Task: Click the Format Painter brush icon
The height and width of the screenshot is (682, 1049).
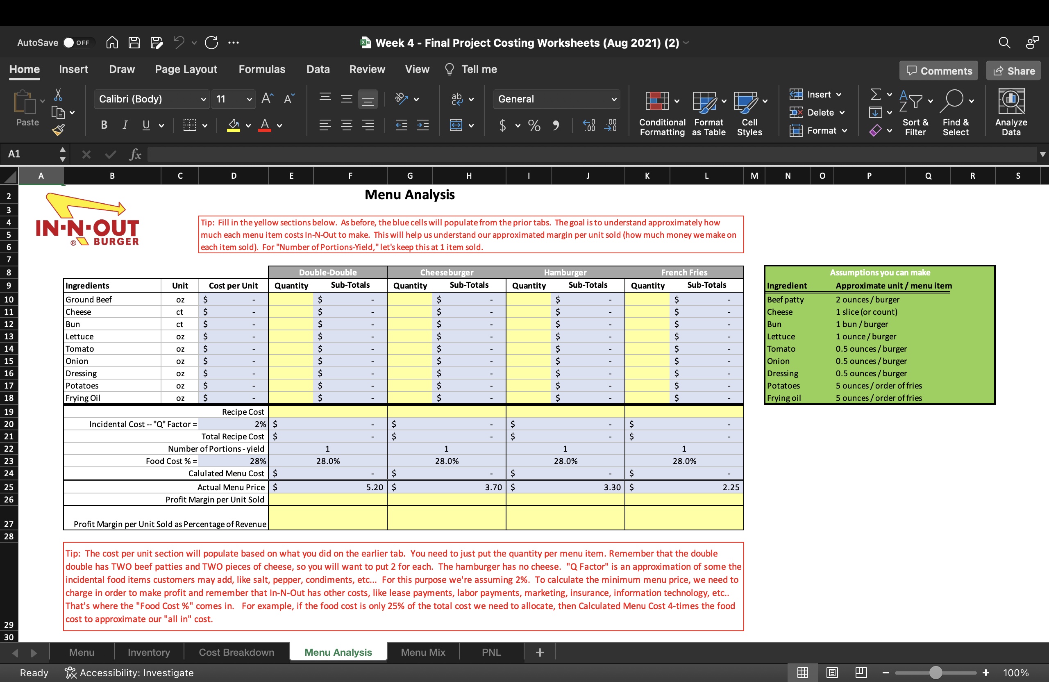Action: [x=58, y=130]
